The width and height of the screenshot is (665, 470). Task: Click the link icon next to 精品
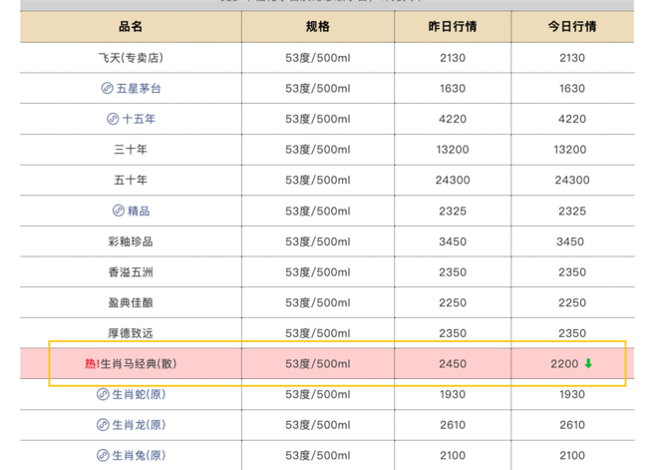coord(118,212)
